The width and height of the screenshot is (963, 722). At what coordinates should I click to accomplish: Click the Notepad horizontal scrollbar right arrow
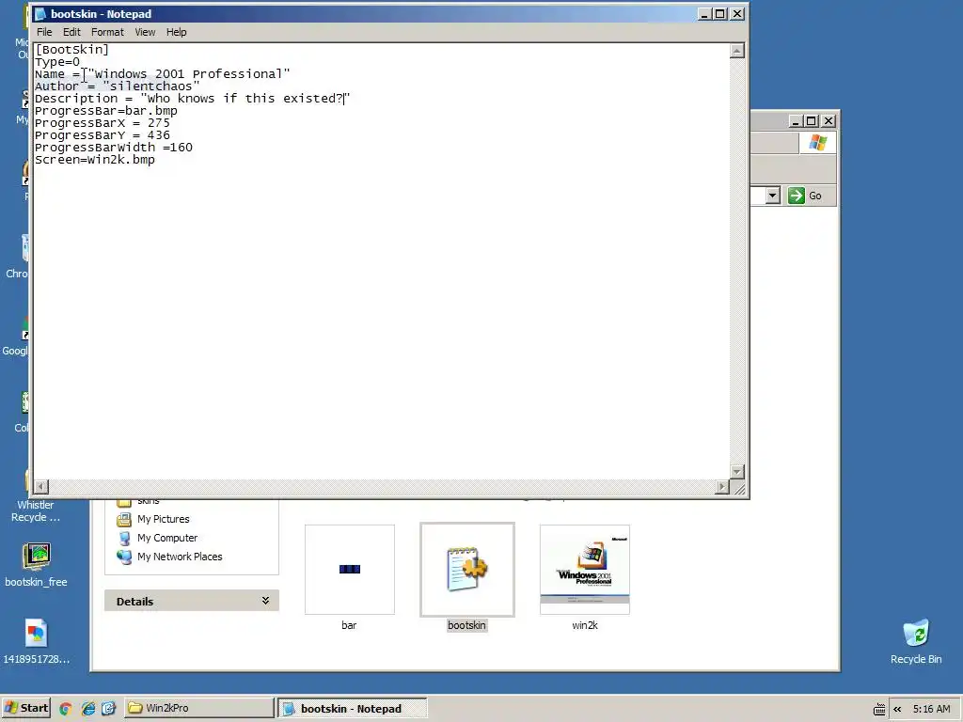(x=722, y=487)
